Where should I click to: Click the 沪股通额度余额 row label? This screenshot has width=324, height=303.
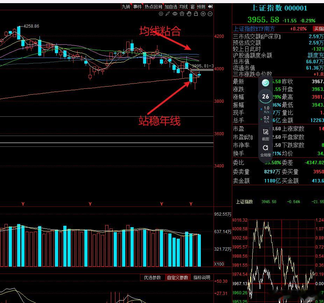[252, 55]
